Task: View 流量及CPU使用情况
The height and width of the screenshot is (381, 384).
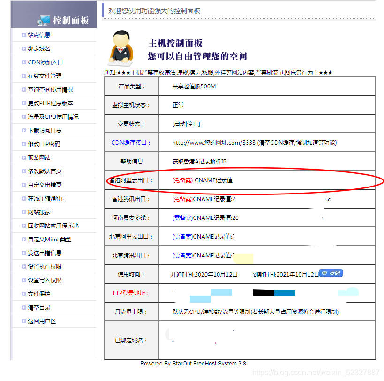Action: 53,117
